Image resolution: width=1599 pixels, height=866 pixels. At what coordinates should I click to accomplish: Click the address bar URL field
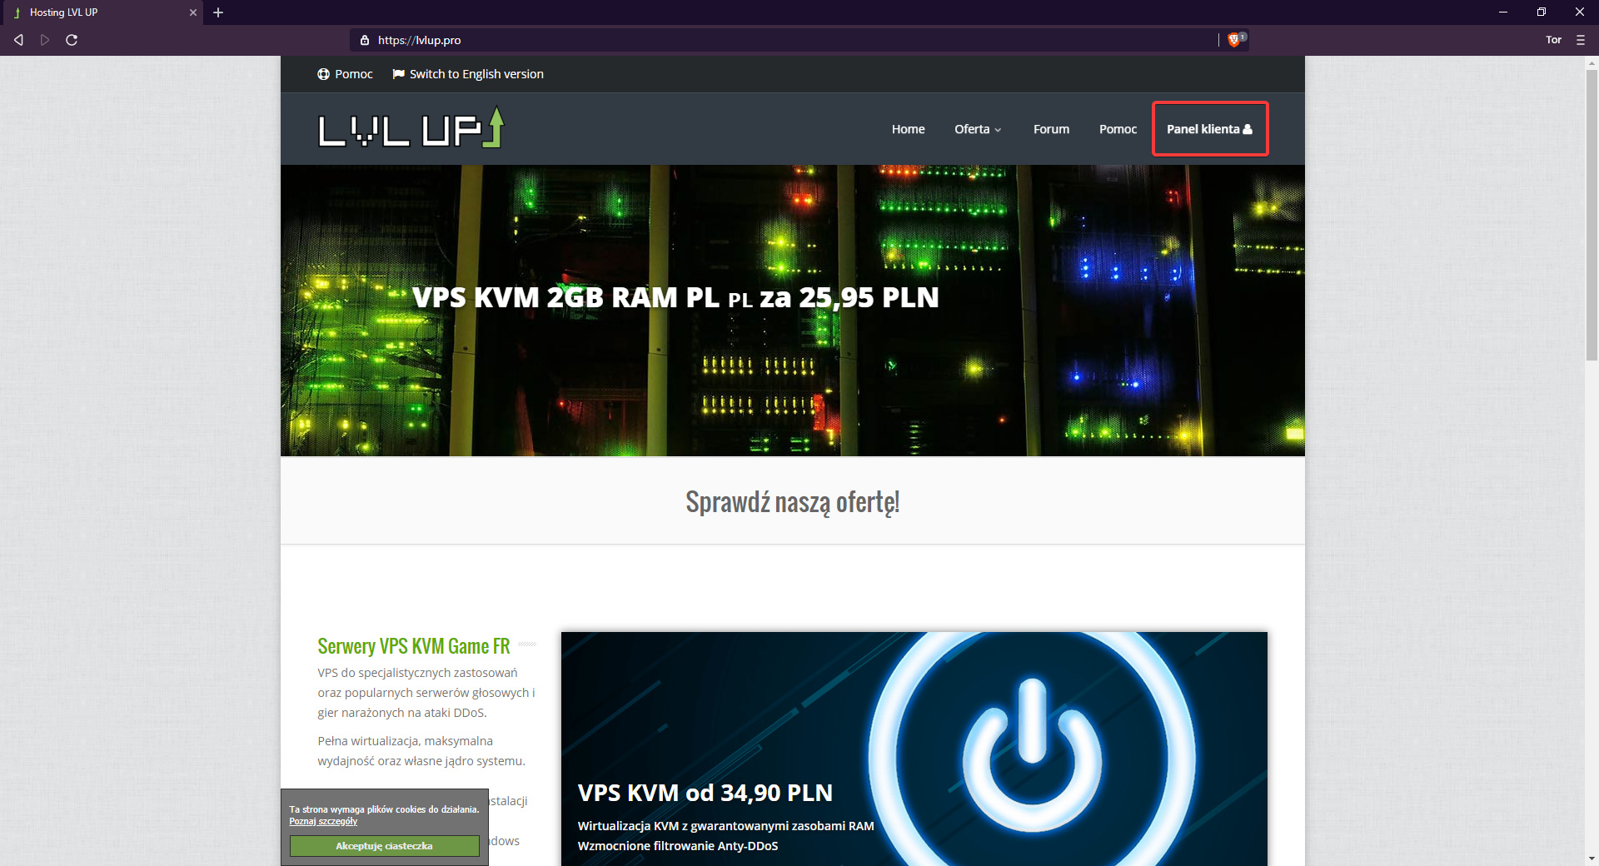click(750, 40)
